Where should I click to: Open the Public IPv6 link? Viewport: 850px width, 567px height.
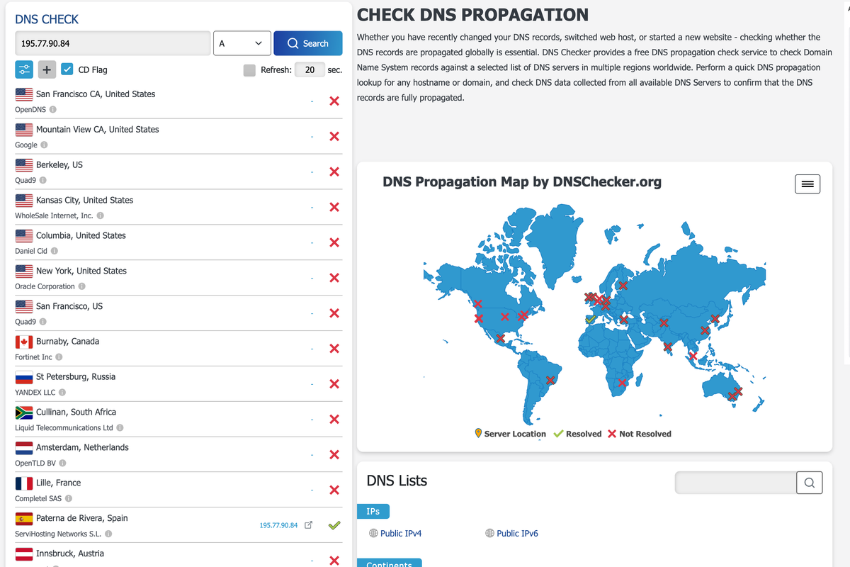(x=517, y=533)
